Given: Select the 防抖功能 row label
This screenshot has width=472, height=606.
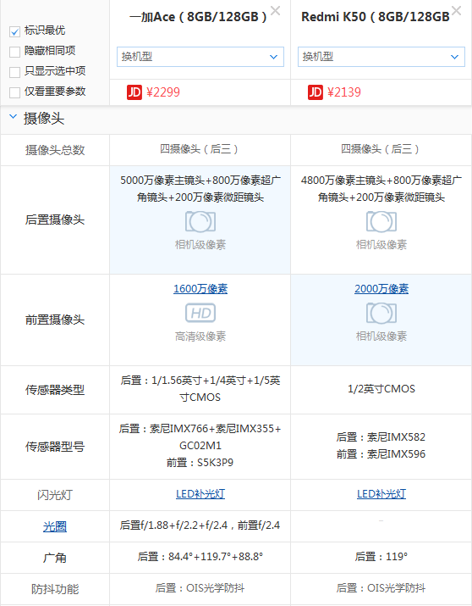Looking at the screenshot, I should 55,589.
